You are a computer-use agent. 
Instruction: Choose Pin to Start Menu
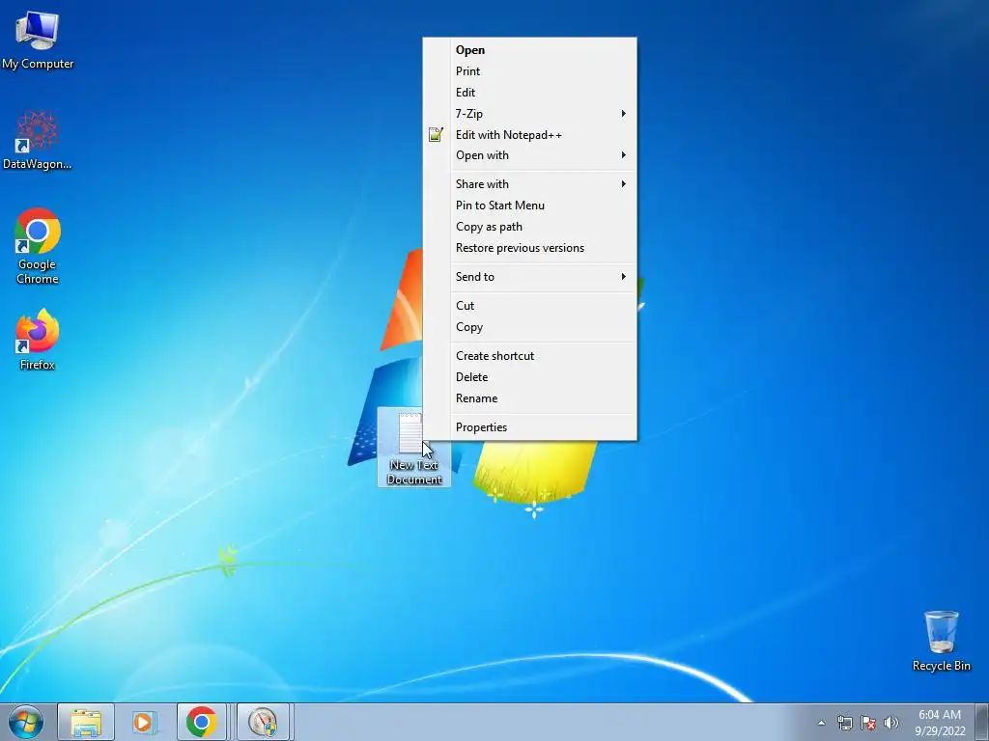pyautogui.click(x=530, y=206)
